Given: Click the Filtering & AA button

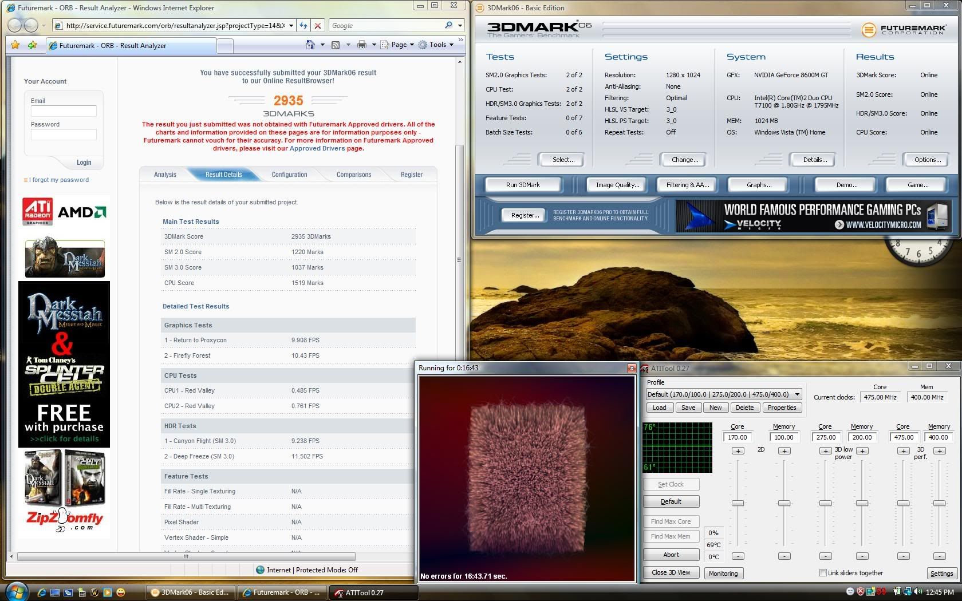Looking at the screenshot, I should coord(687,185).
